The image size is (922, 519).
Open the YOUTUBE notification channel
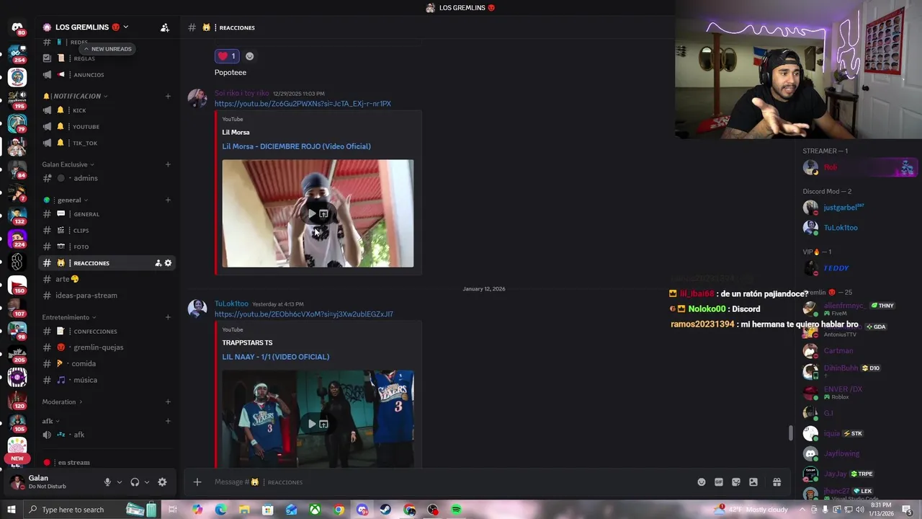107,127
